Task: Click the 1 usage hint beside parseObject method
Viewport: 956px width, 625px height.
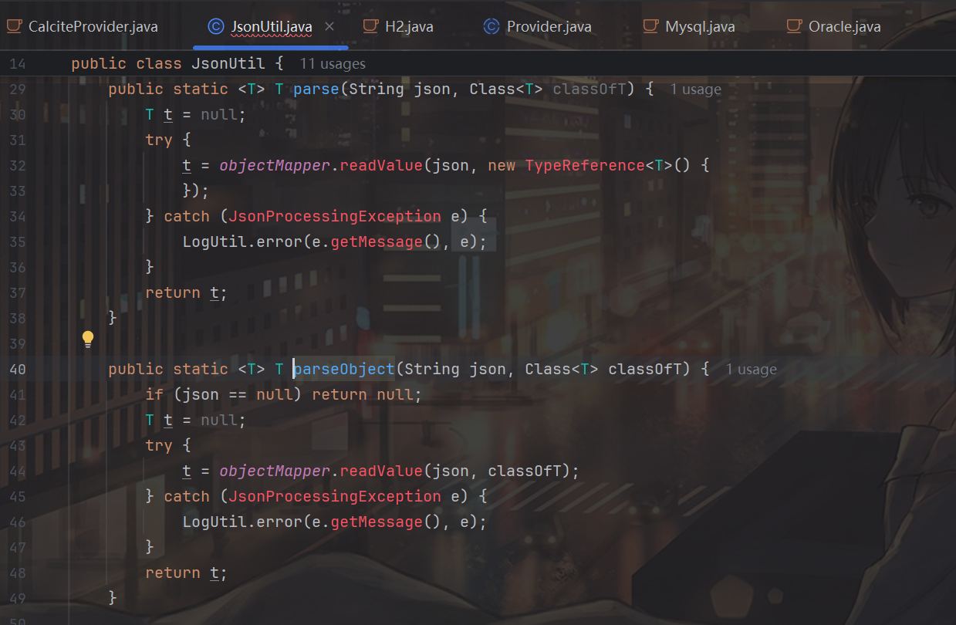Action: 751,370
